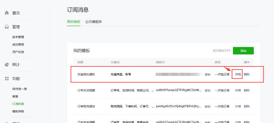Switch to the 公共模板库 tab
The height and width of the screenshot is (123, 274).
pyautogui.click(x=93, y=22)
